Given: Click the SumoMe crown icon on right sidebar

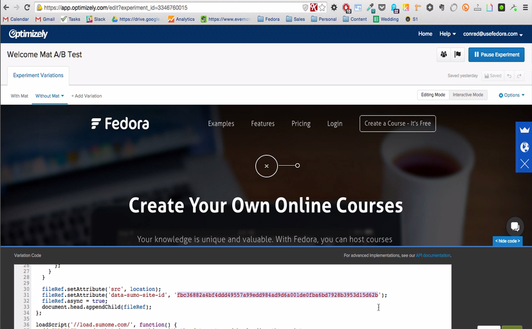Looking at the screenshot, I should (524, 130).
